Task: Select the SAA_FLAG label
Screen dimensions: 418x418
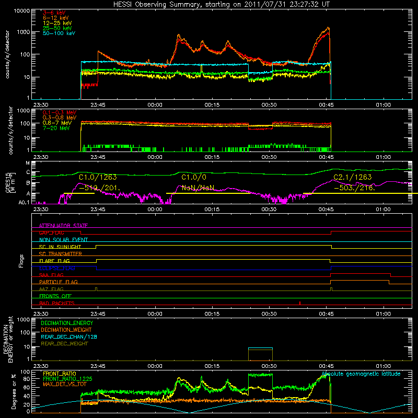Action: [x=51, y=275]
